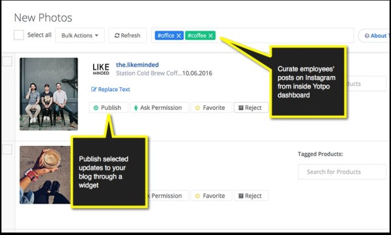Favorite the.likeminded photo
The image size is (391, 235).
click(211, 107)
